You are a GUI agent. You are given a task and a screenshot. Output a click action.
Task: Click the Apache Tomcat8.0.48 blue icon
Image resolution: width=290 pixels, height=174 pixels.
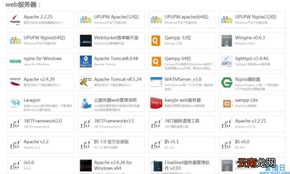tap(86, 62)
